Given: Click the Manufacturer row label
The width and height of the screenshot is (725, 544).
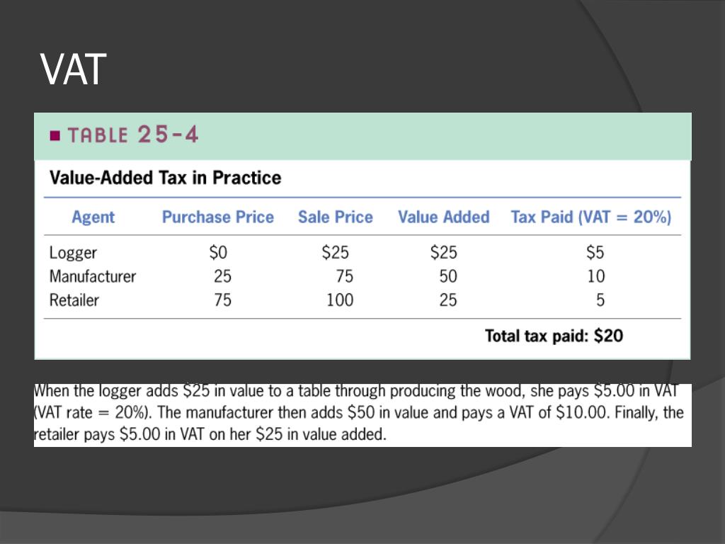Looking at the screenshot, I should 92,276.
